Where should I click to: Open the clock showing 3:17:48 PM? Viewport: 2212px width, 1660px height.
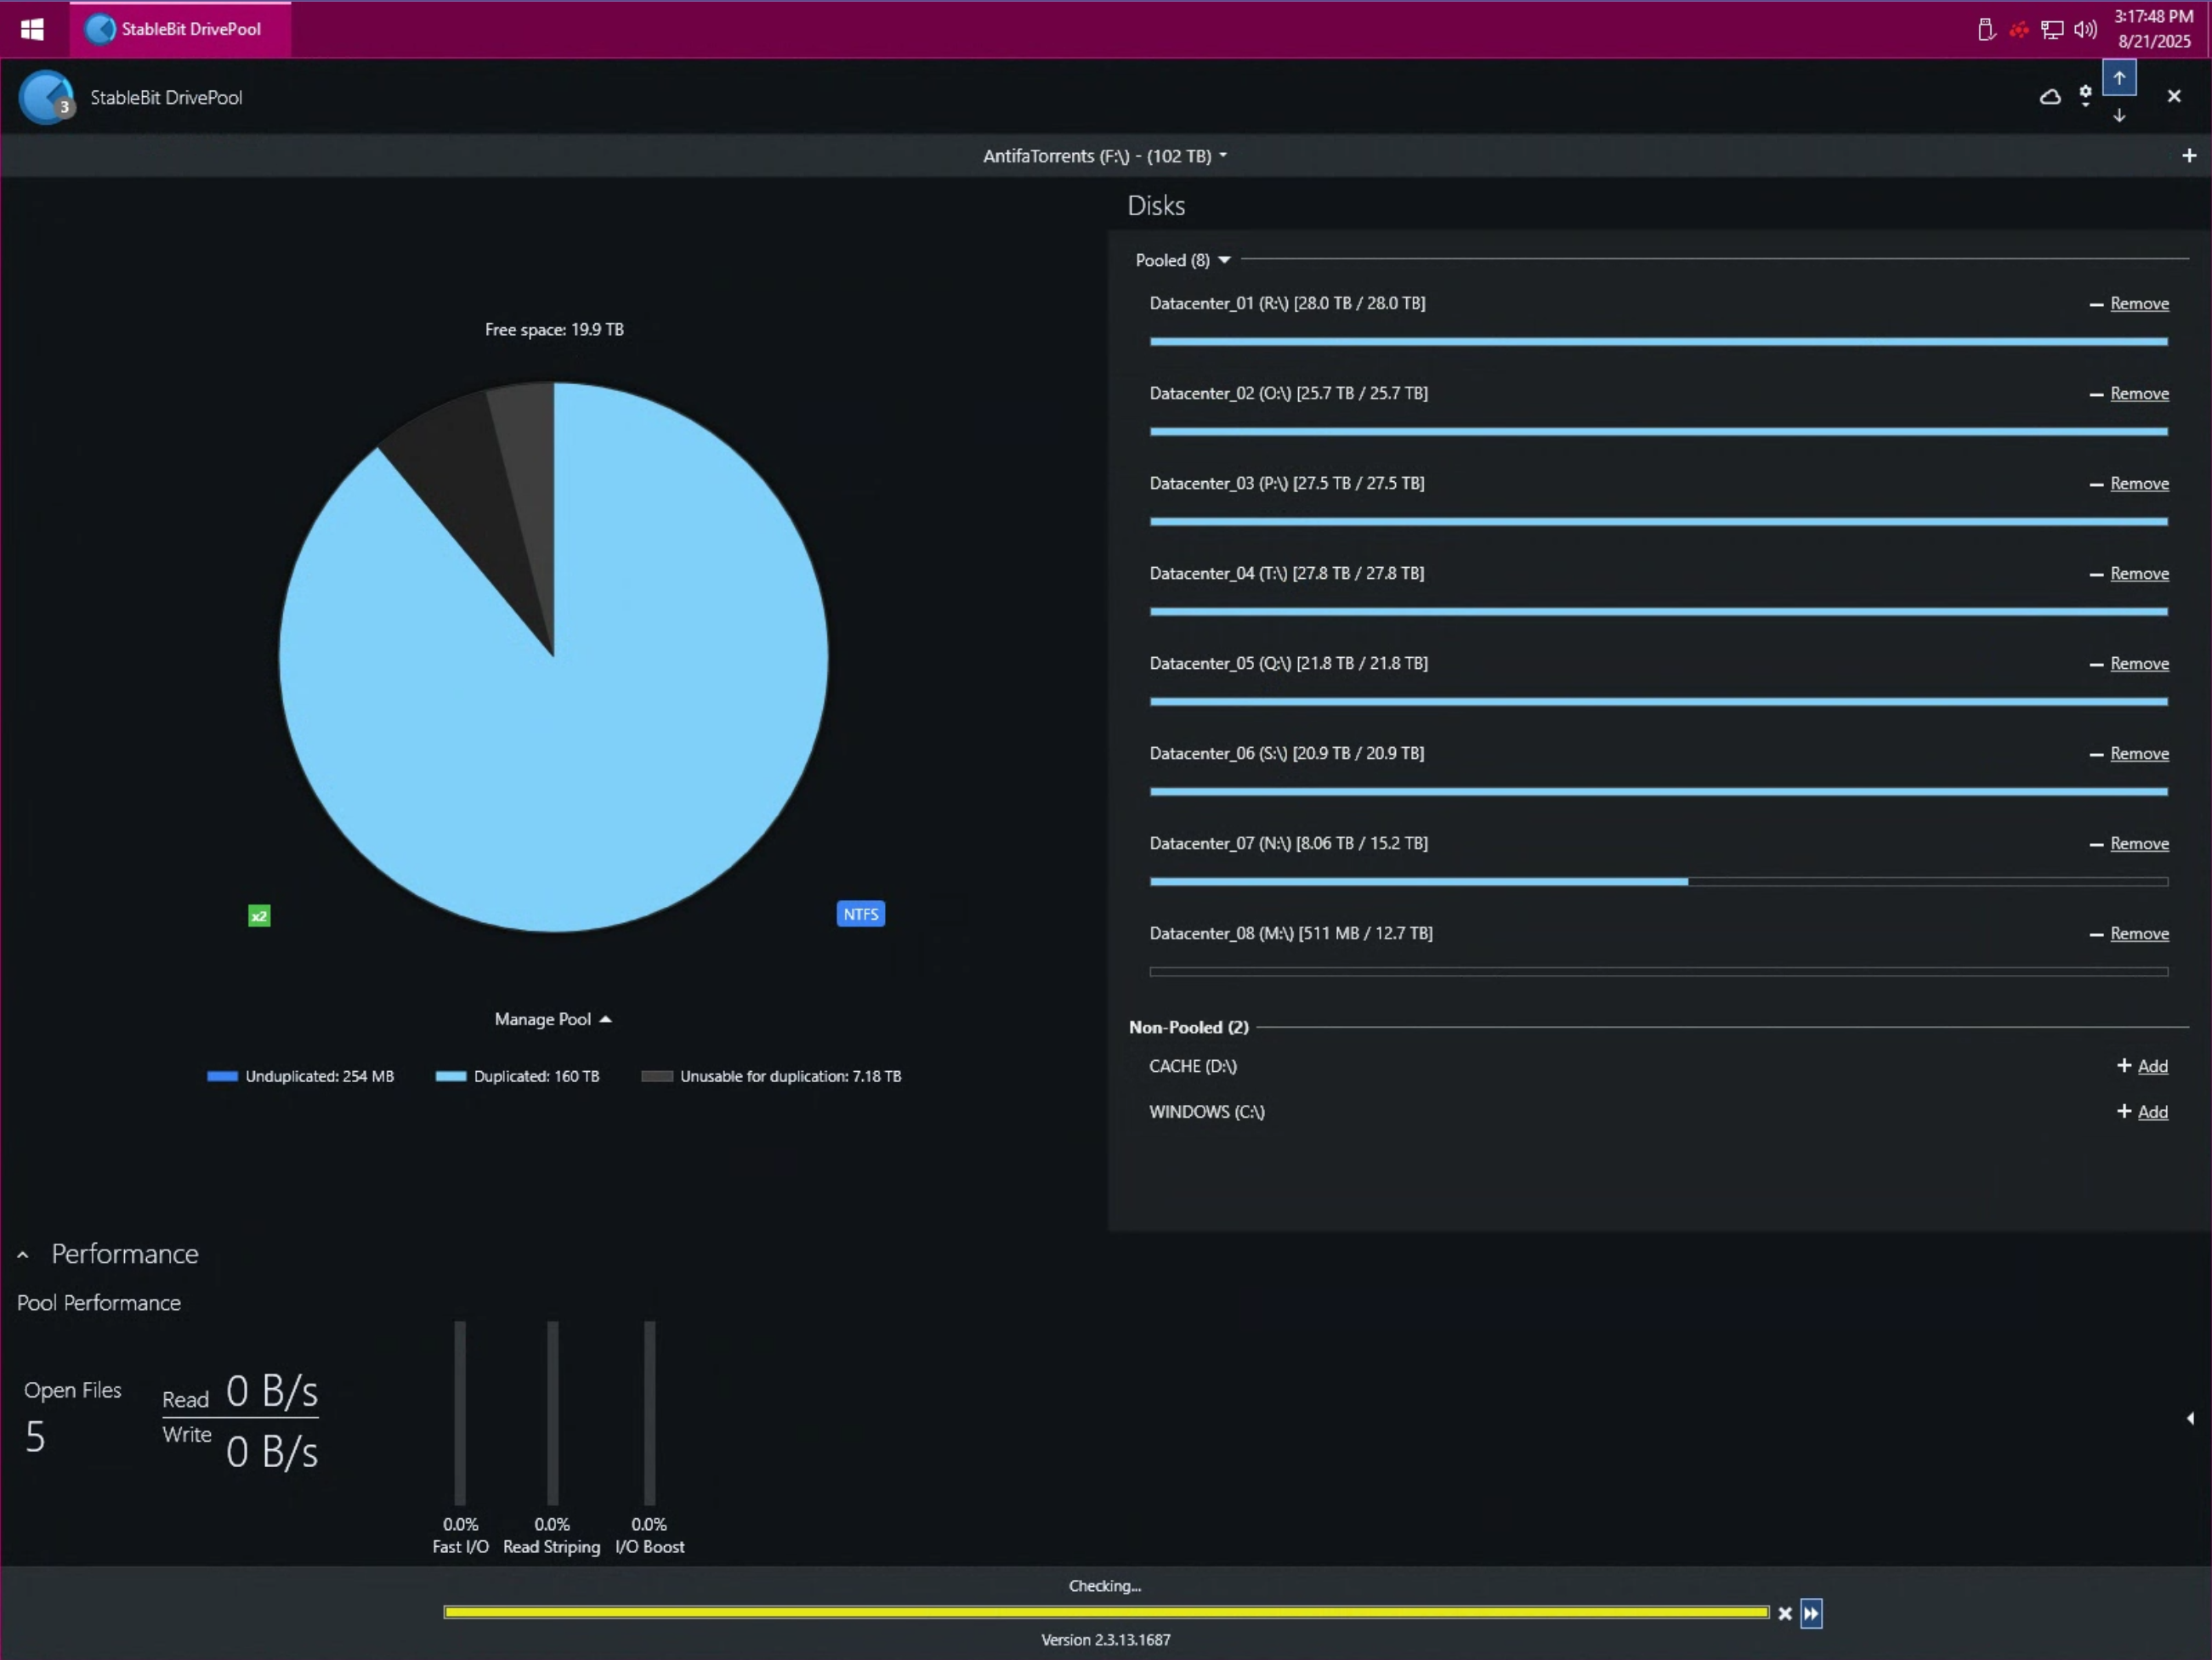pos(2153,29)
